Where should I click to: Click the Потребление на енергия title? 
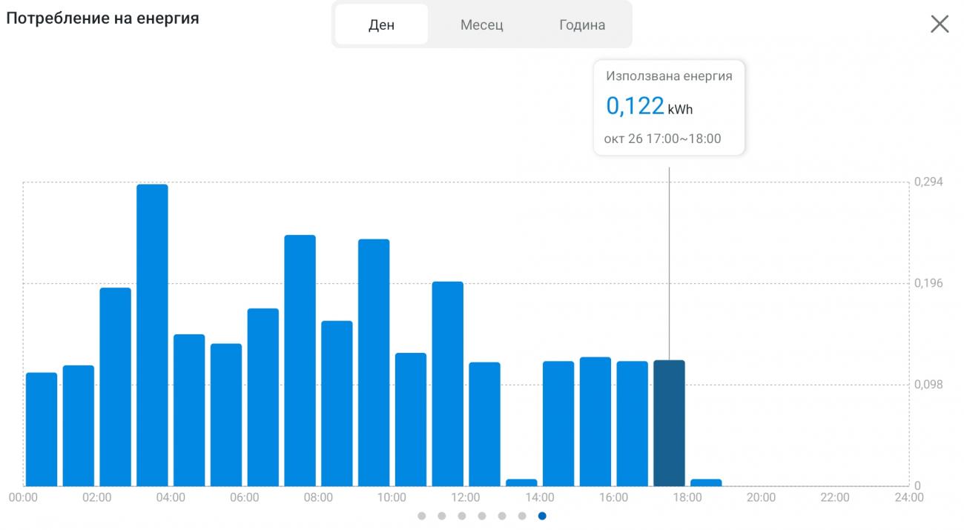(x=102, y=19)
